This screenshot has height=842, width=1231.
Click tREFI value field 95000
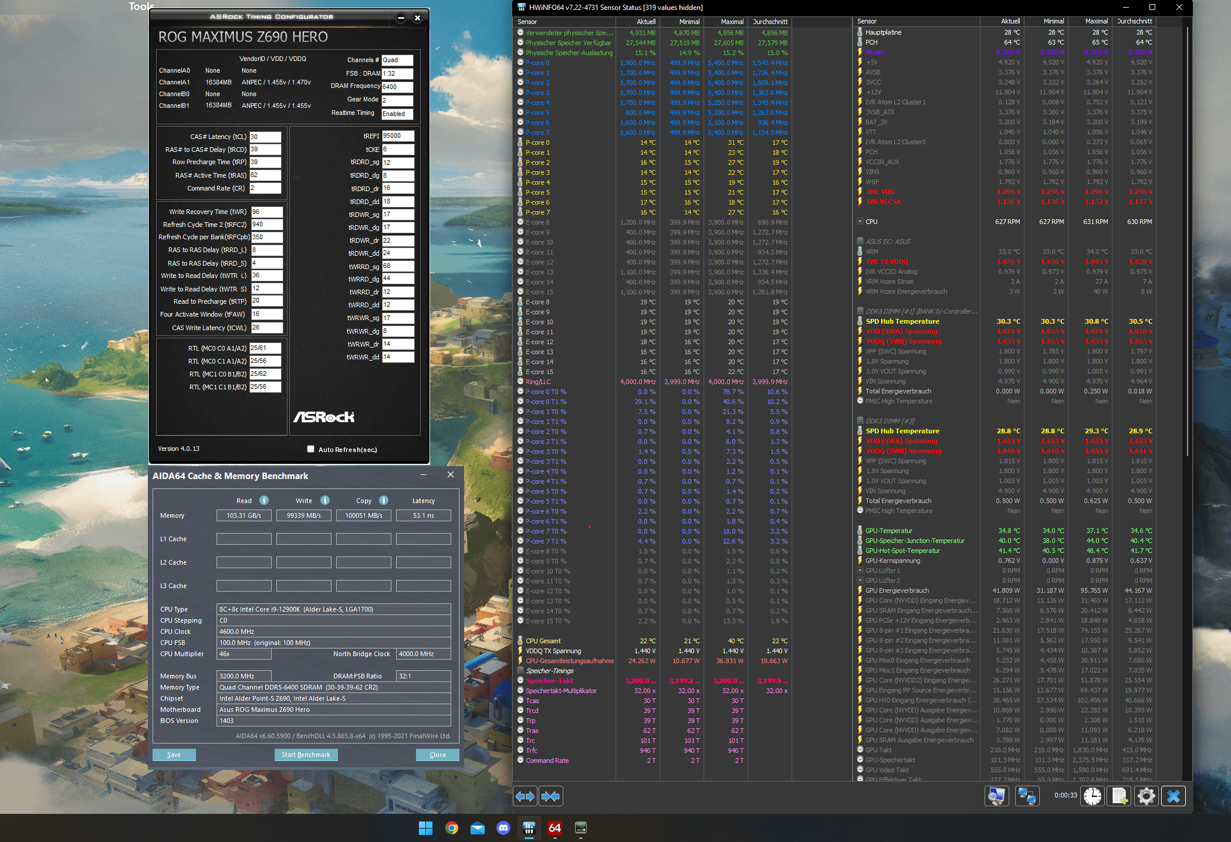[398, 135]
